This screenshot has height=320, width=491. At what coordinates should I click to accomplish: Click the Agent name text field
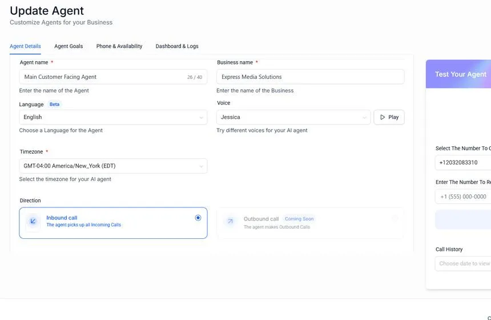click(x=103, y=77)
